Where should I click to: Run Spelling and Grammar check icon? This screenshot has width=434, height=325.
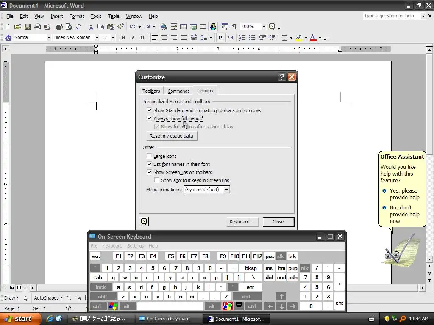pos(78,27)
